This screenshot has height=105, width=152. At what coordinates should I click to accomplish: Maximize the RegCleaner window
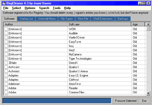click(144, 3)
